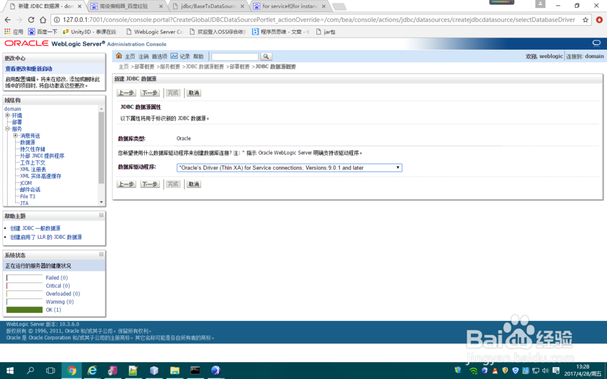Click 首选项 in the console toolbar

(x=160, y=56)
